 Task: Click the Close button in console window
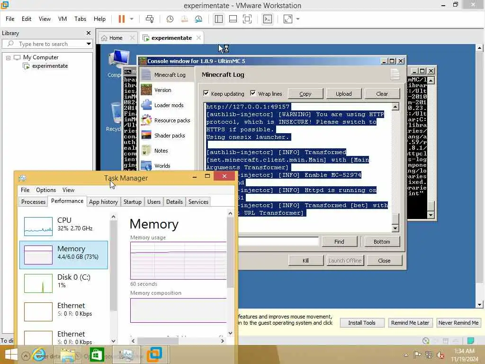(x=384, y=261)
